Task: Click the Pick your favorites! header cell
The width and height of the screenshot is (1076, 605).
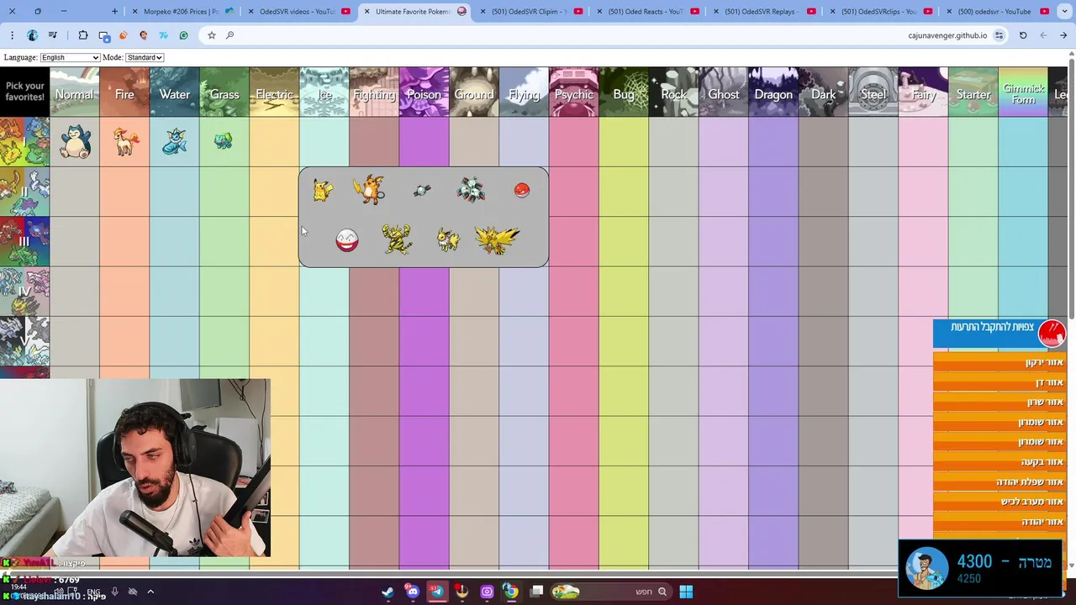Action: pyautogui.click(x=24, y=92)
